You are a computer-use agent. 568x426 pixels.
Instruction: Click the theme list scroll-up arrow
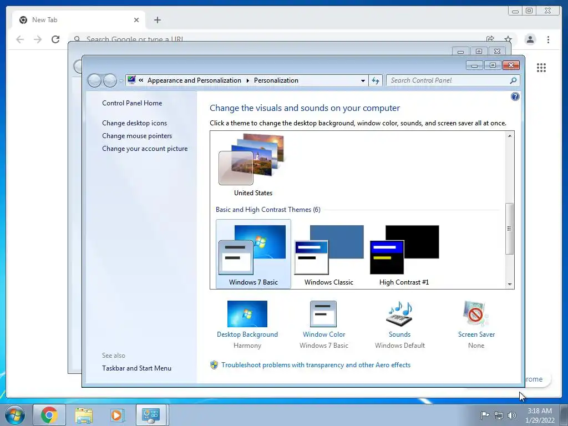point(510,136)
